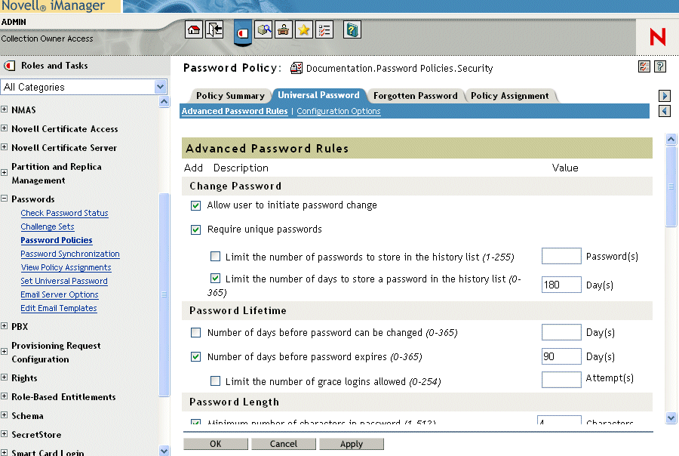This screenshot has height=456, width=679.
Task: Enable limit number of grace logins allowed
Action: [x=215, y=381]
